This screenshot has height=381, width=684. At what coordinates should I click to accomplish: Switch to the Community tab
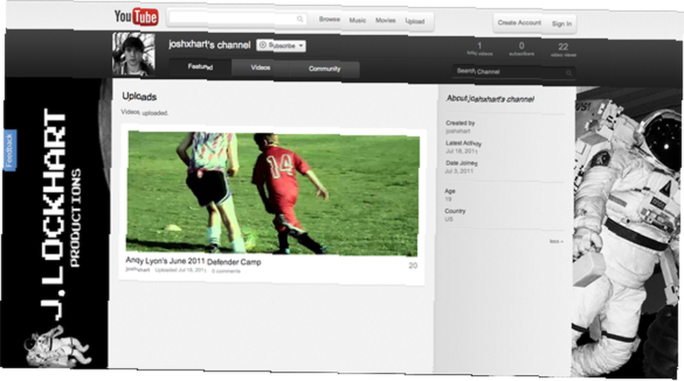324,69
